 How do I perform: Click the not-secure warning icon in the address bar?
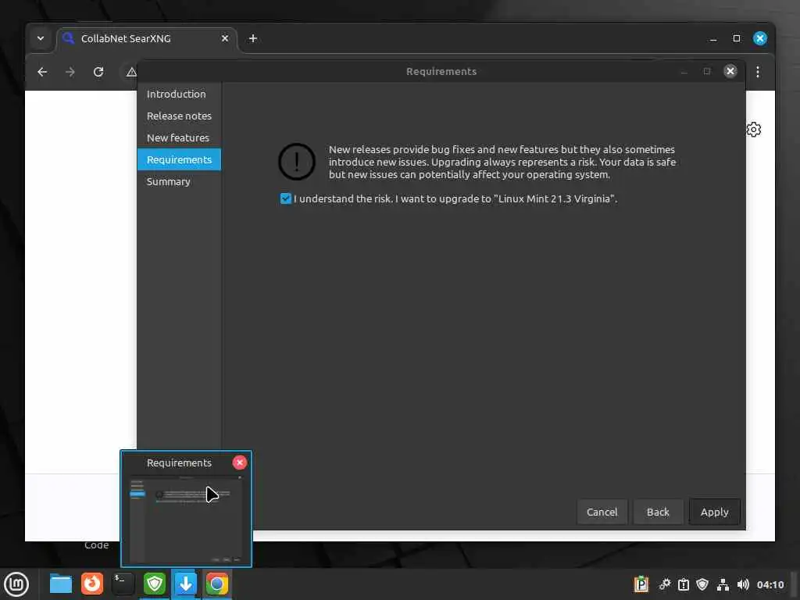click(x=131, y=72)
